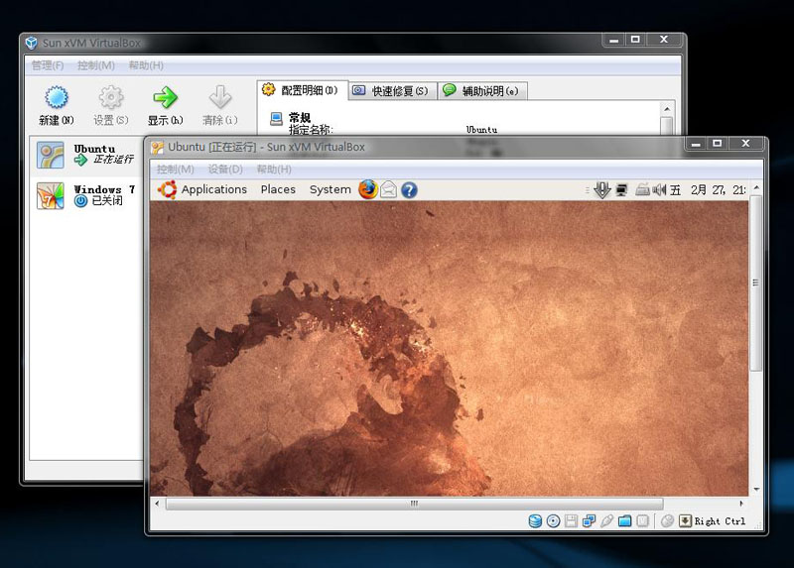This screenshot has width=794, height=568.
Task: Click the Ubuntu name value in the details pane
Action: 481,130
